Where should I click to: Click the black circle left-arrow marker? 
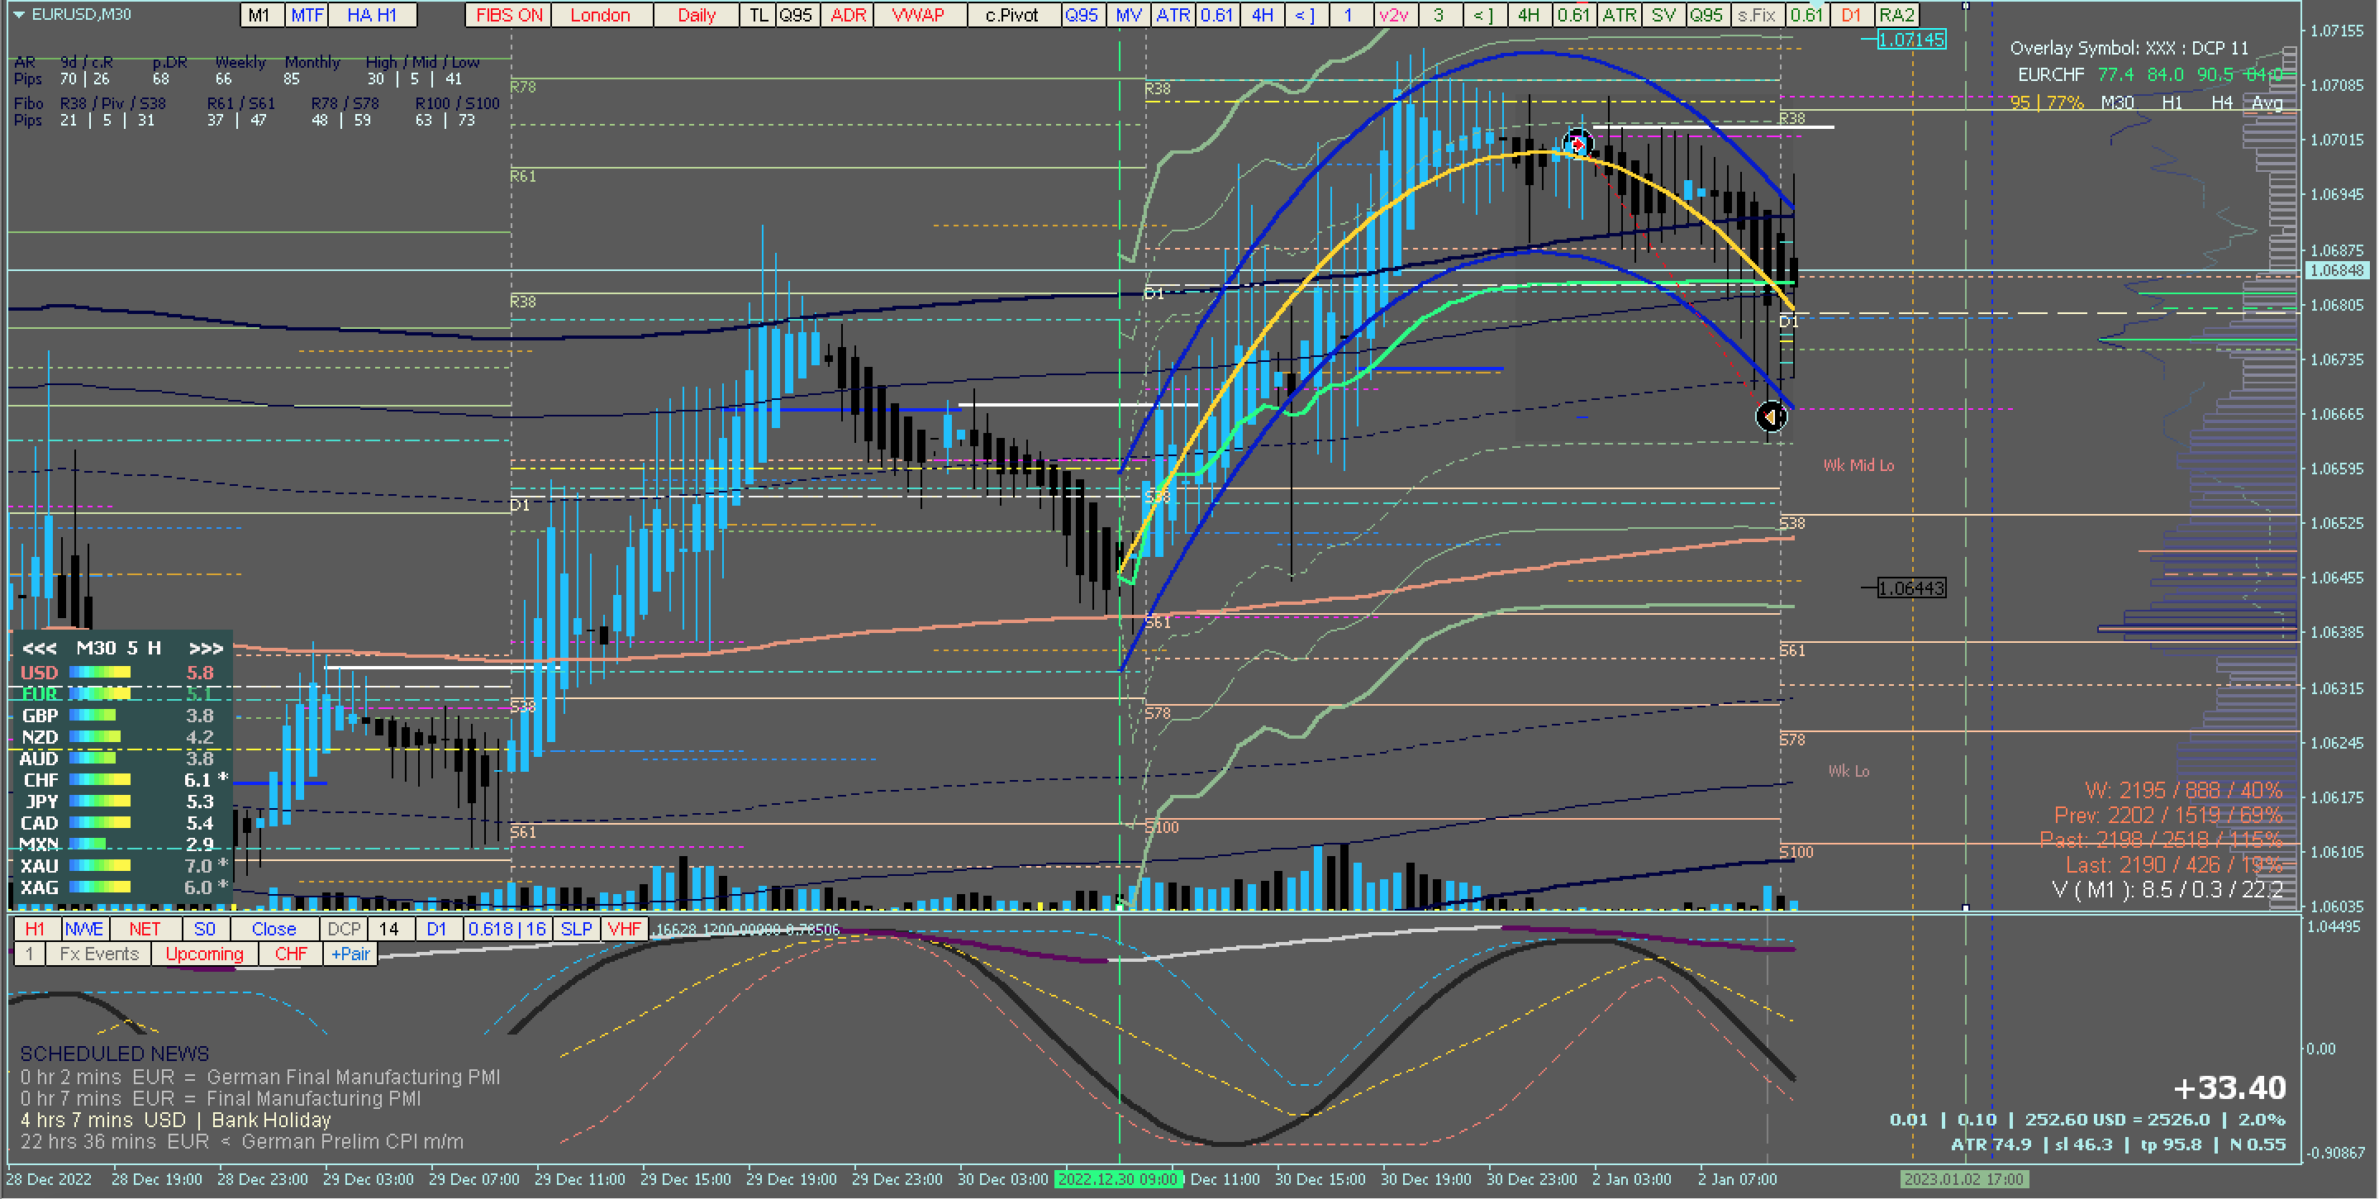[1770, 417]
